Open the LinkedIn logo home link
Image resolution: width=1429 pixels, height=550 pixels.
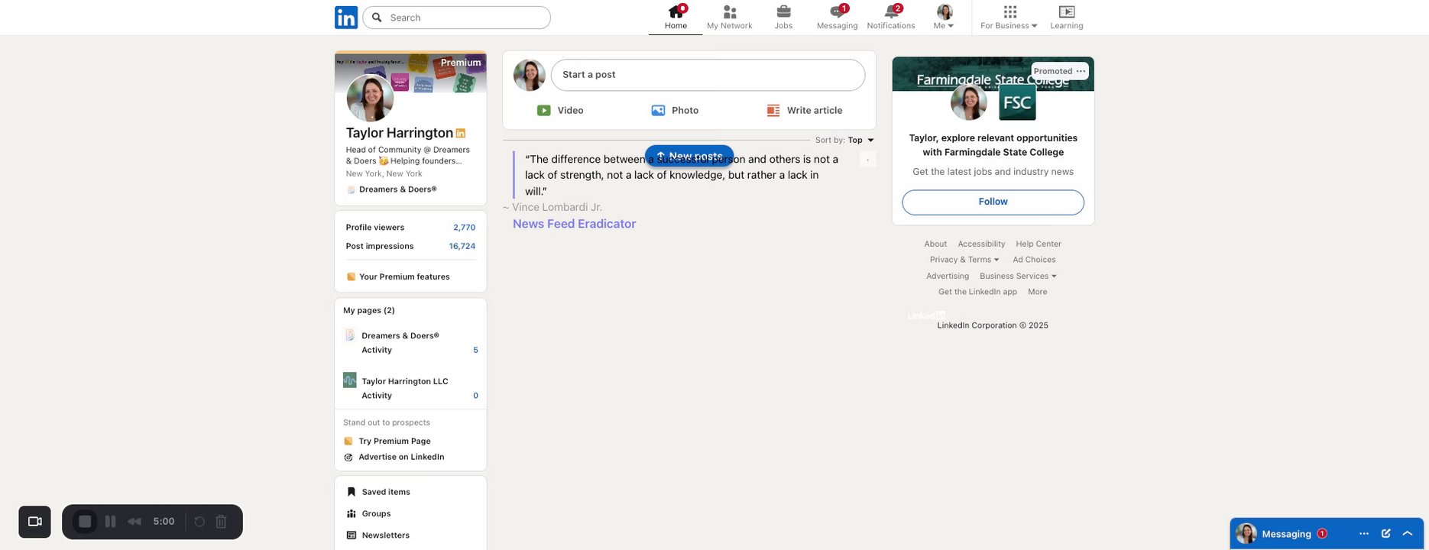[x=346, y=17]
